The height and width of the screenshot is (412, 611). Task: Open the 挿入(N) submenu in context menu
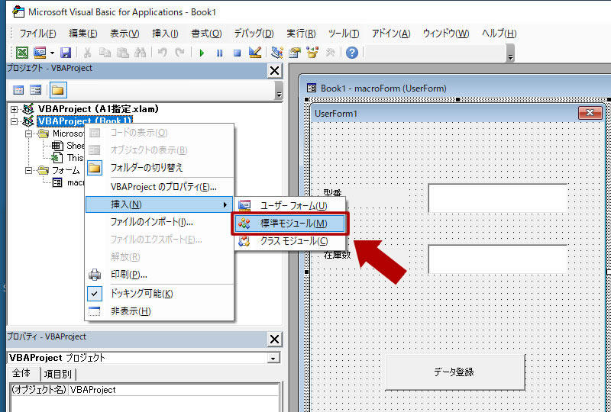[x=159, y=204]
